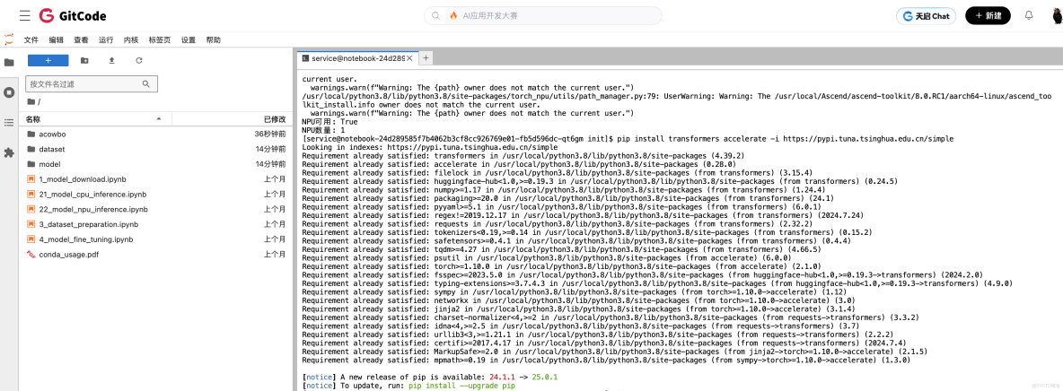
Task: Add a new tab with plus button
Action: pyautogui.click(x=426, y=58)
